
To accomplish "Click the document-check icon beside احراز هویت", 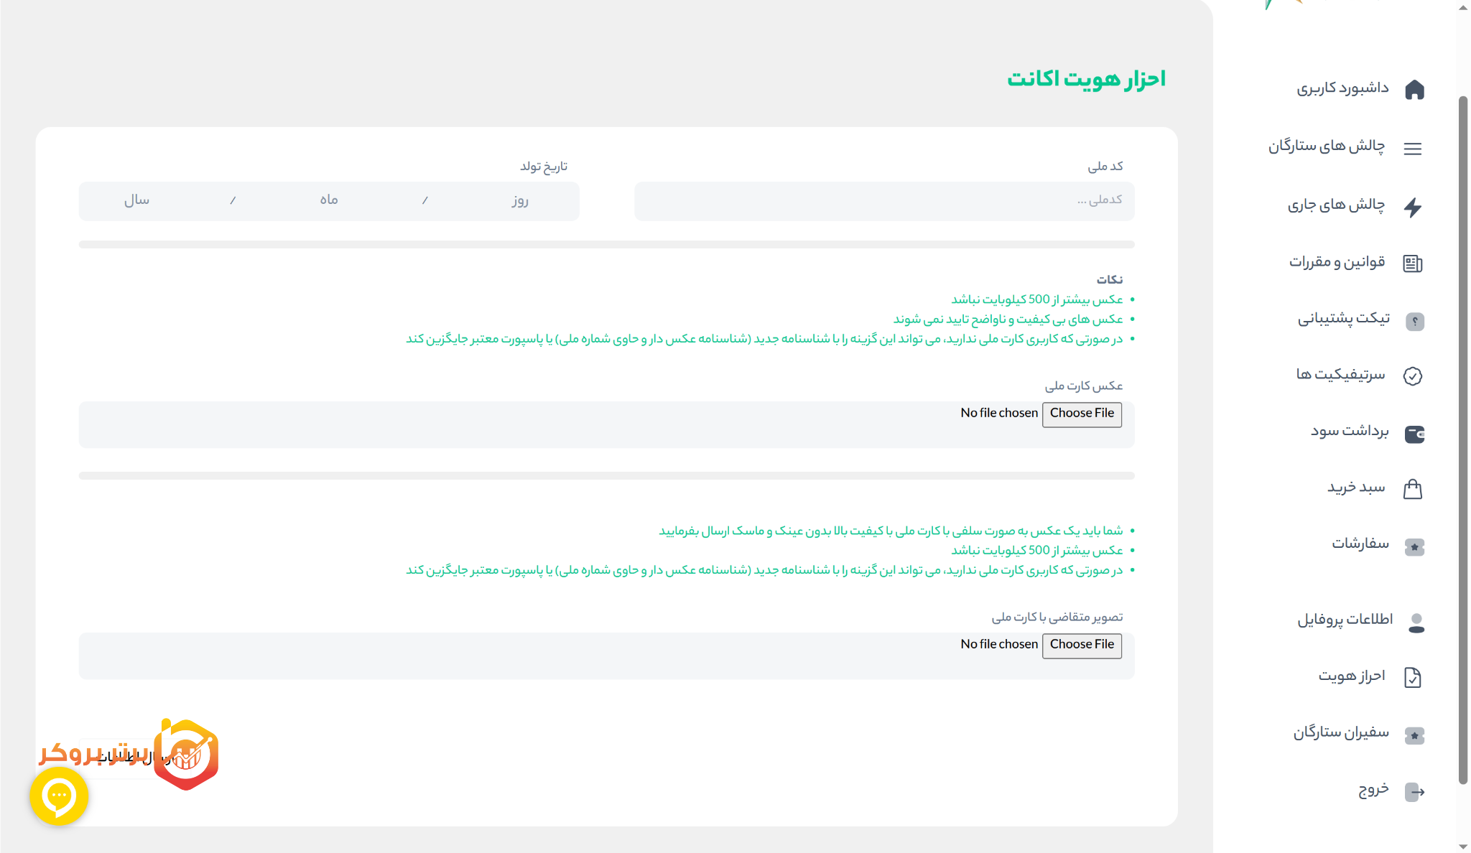I will (1413, 678).
